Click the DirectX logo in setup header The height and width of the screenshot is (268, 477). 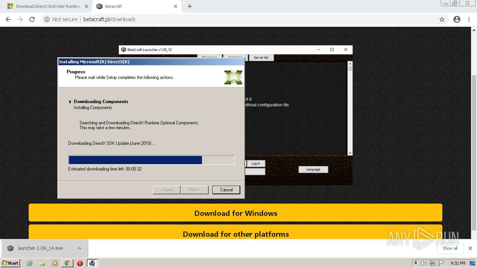[233, 77]
